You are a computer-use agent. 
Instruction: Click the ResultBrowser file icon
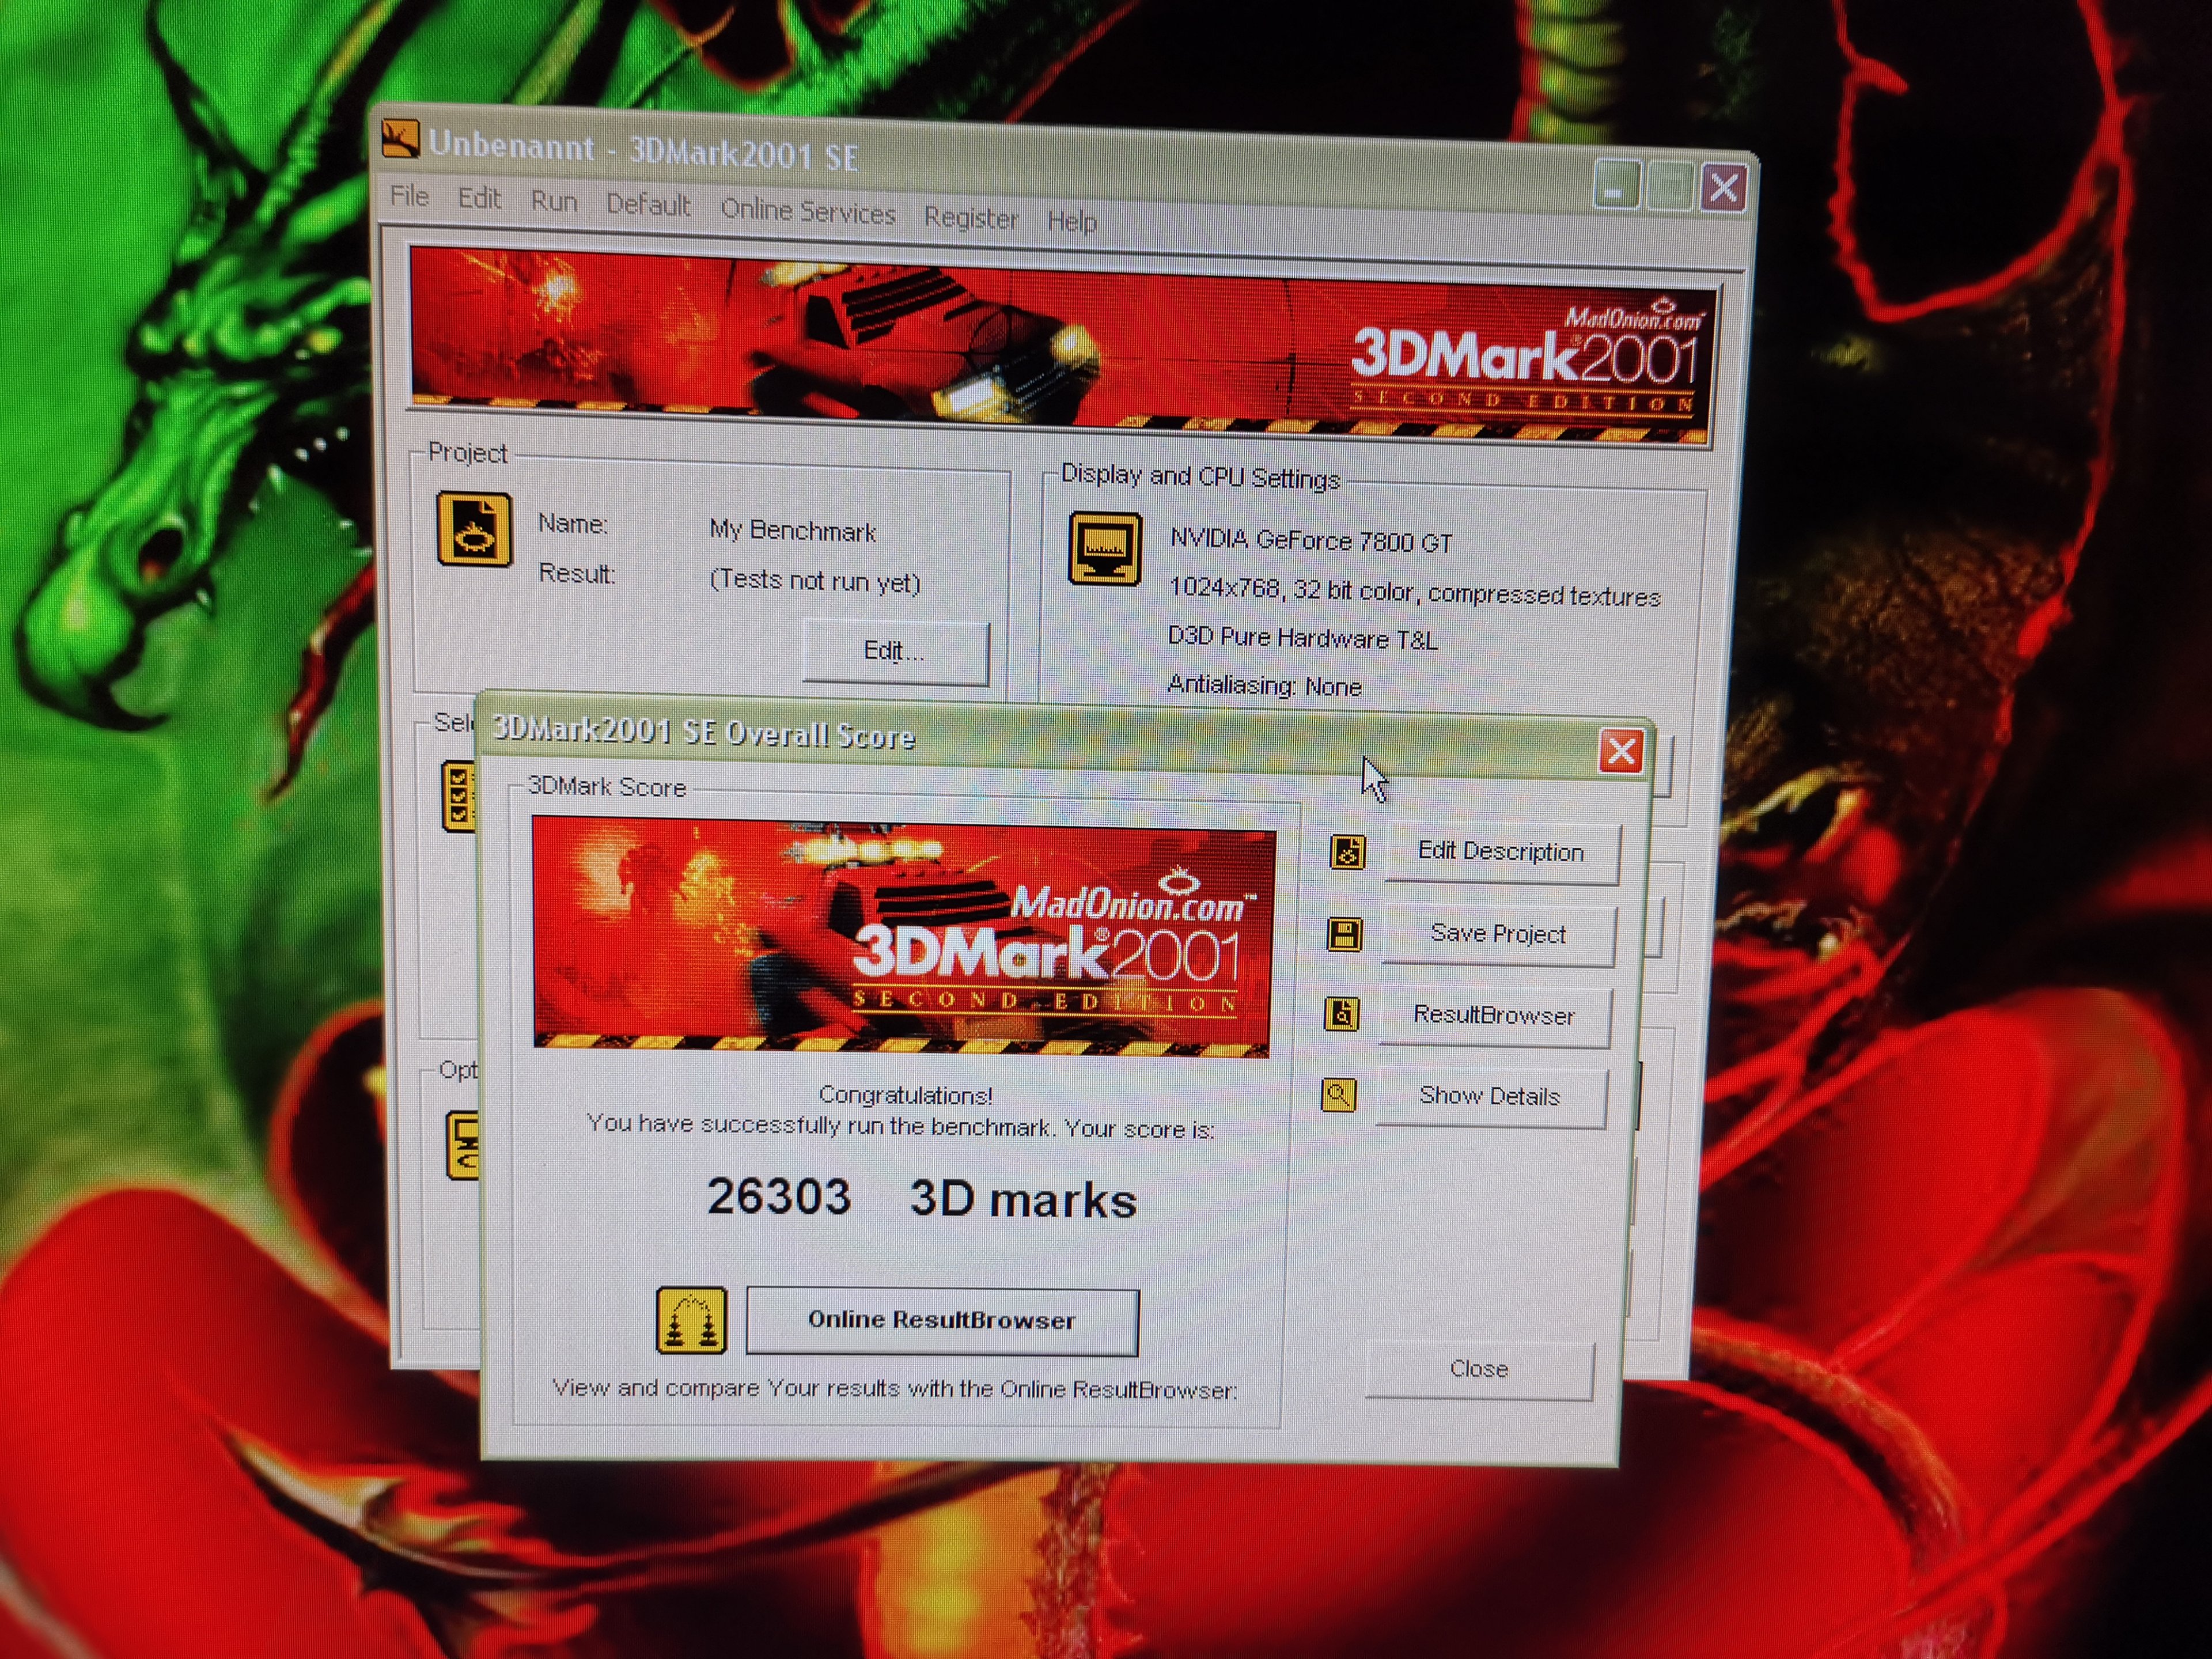pyautogui.click(x=1341, y=1014)
